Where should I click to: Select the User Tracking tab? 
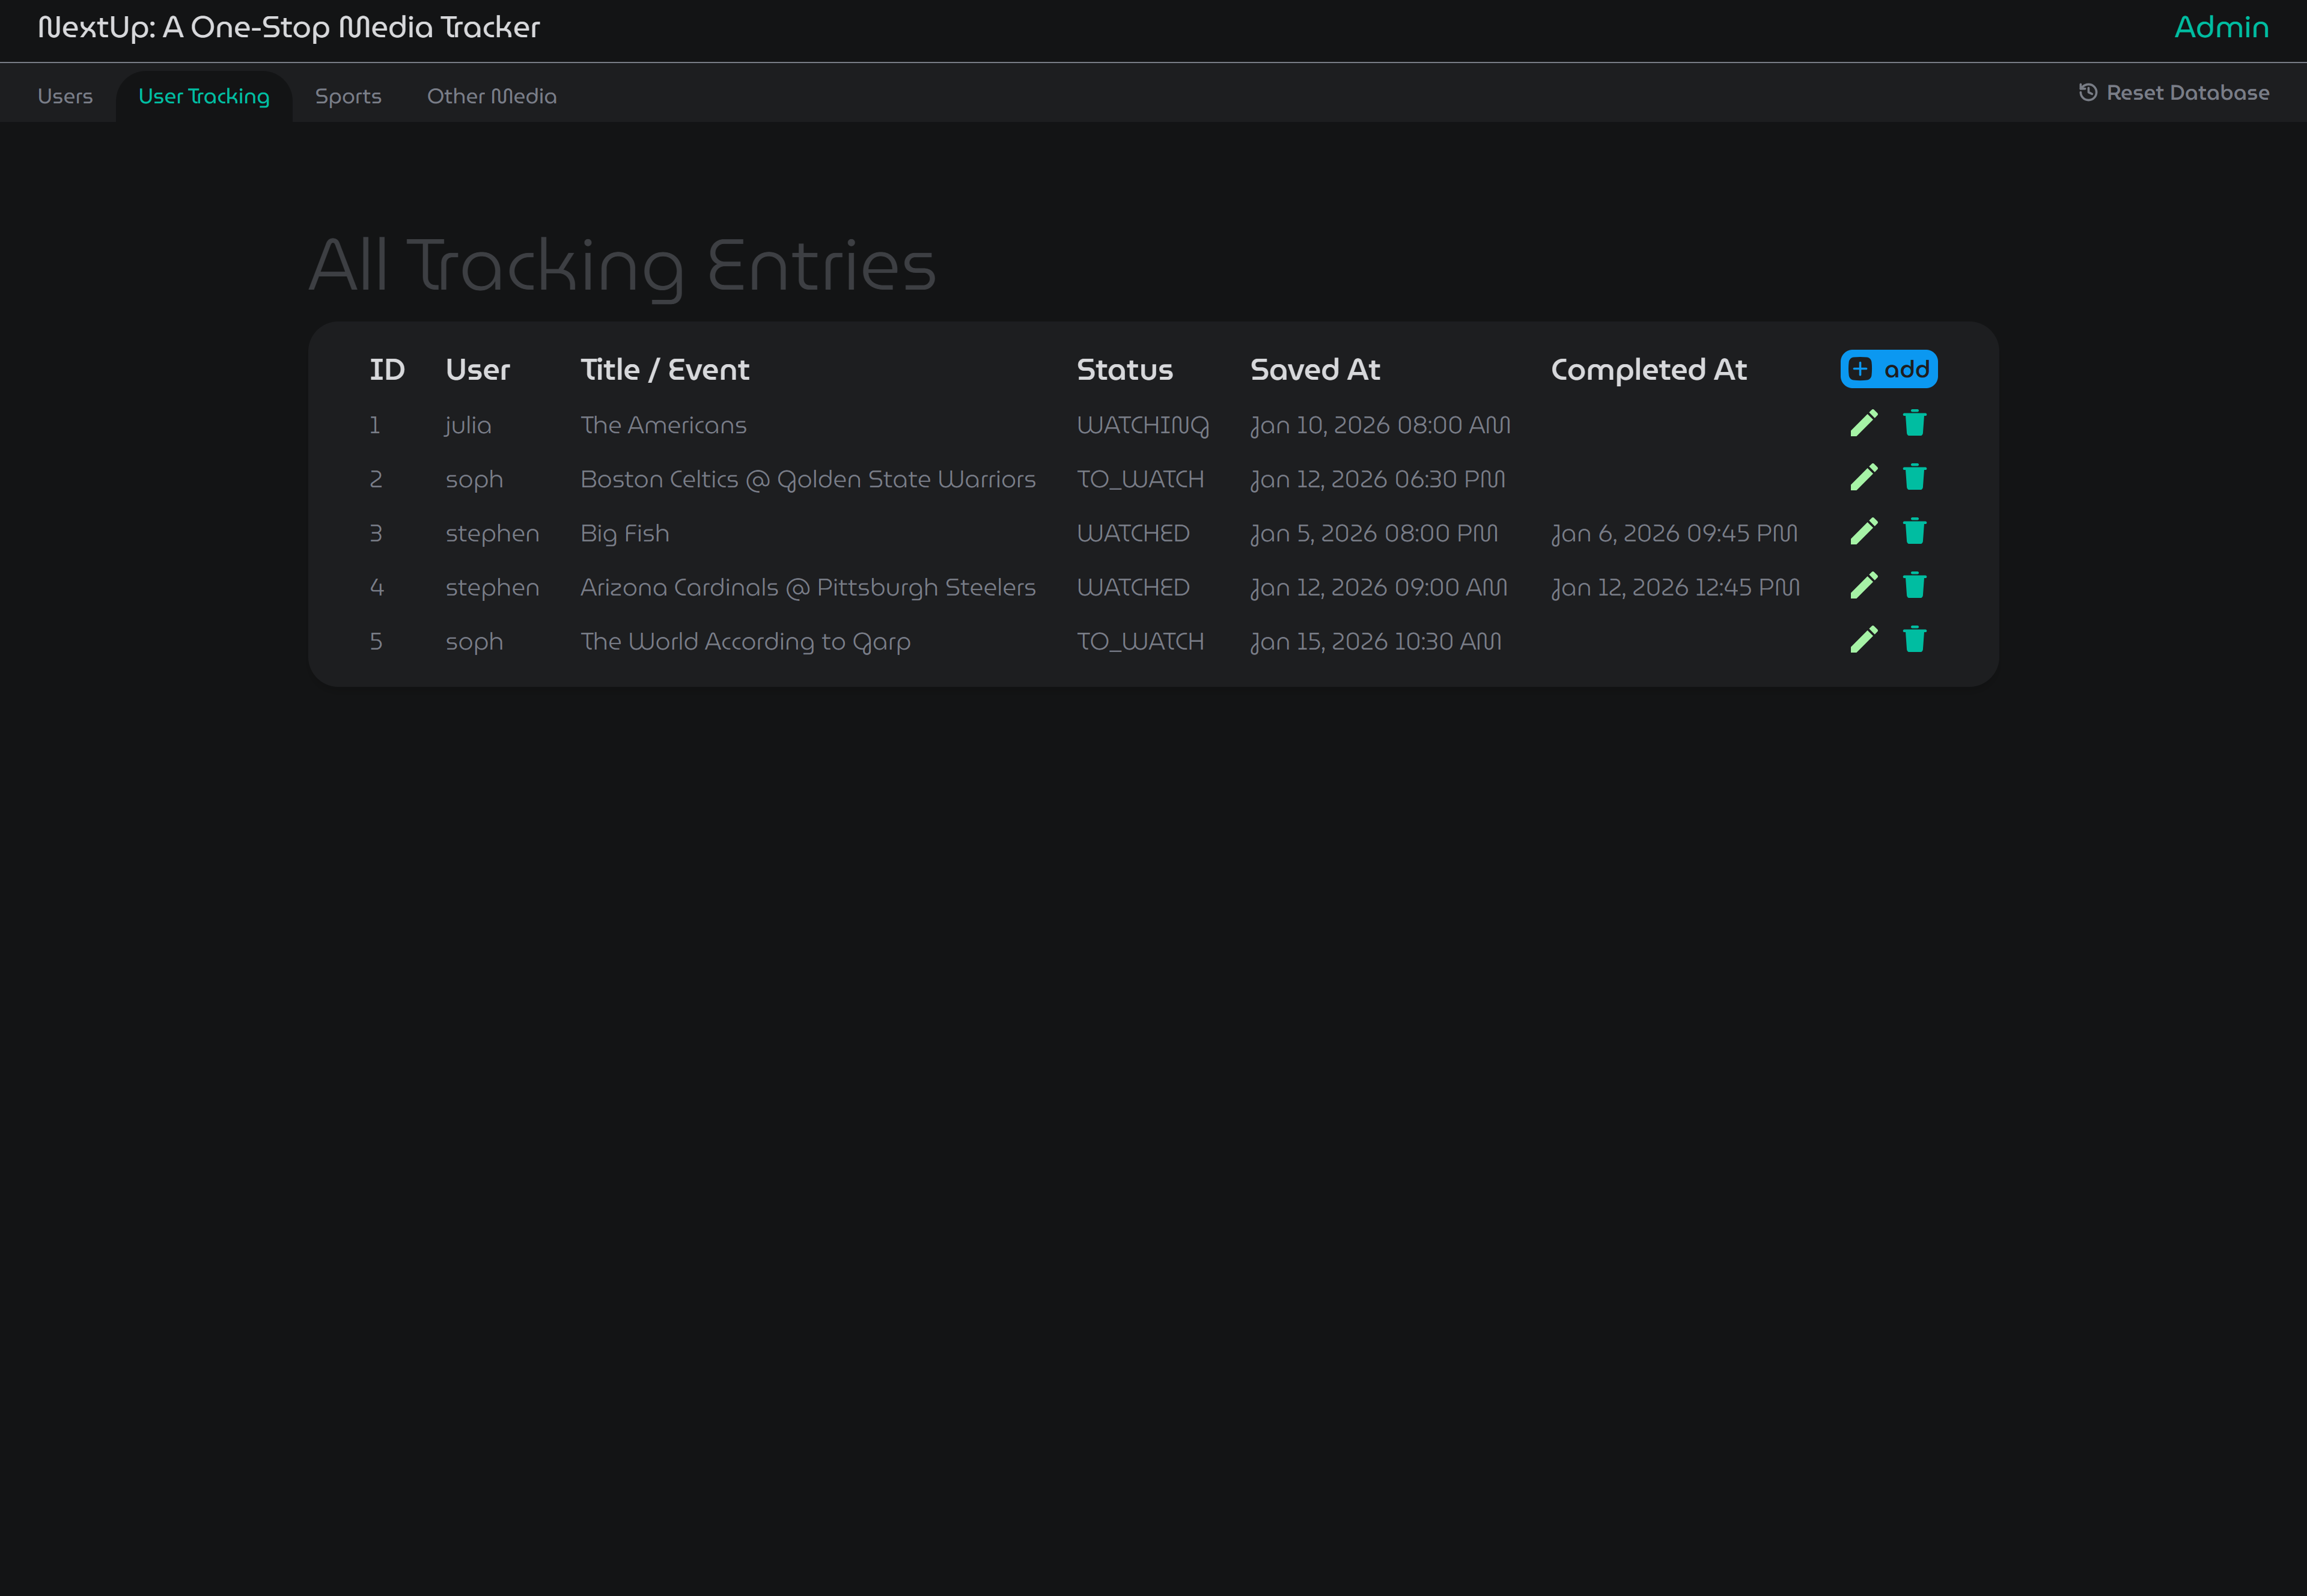pyautogui.click(x=204, y=96)
